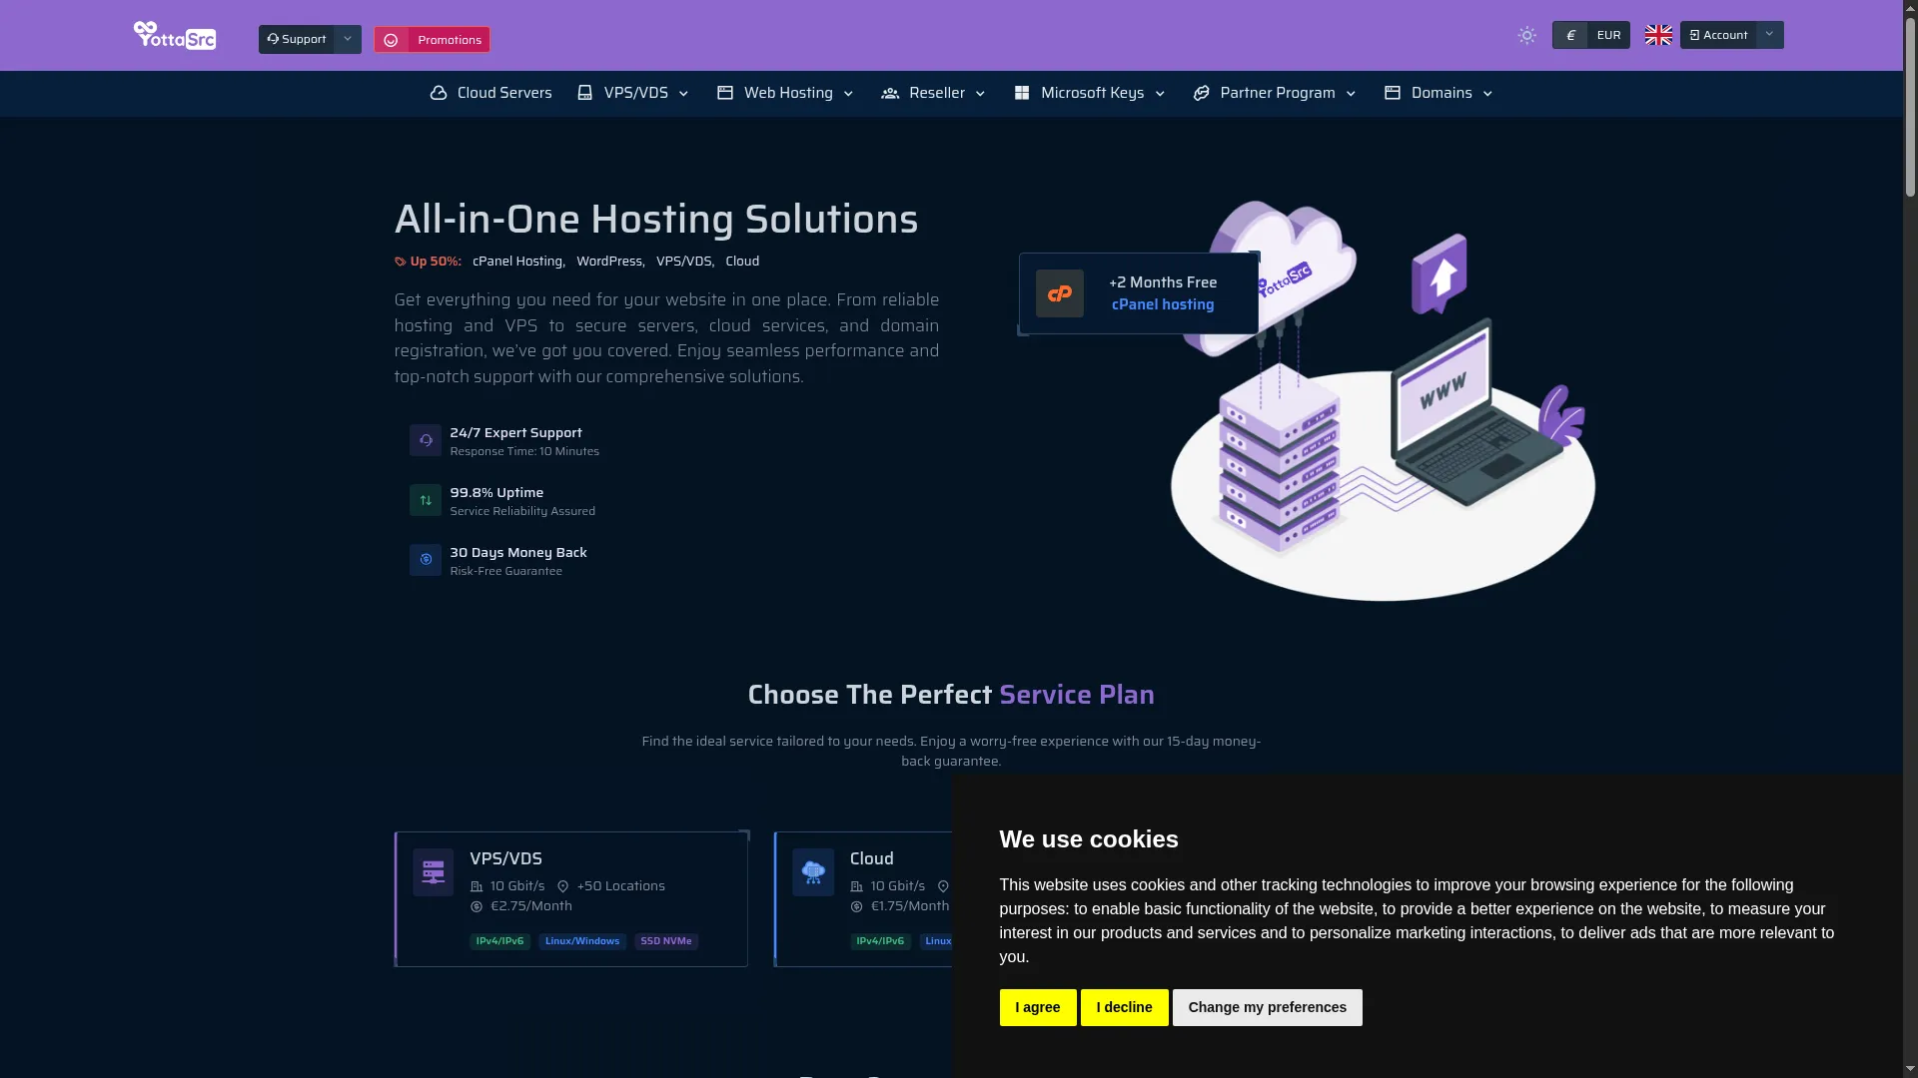Click the cPanel logo icon

(1060, 293)
